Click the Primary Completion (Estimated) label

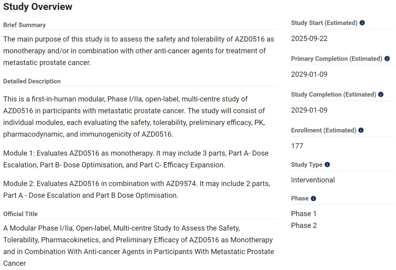[x=336, y=59]
